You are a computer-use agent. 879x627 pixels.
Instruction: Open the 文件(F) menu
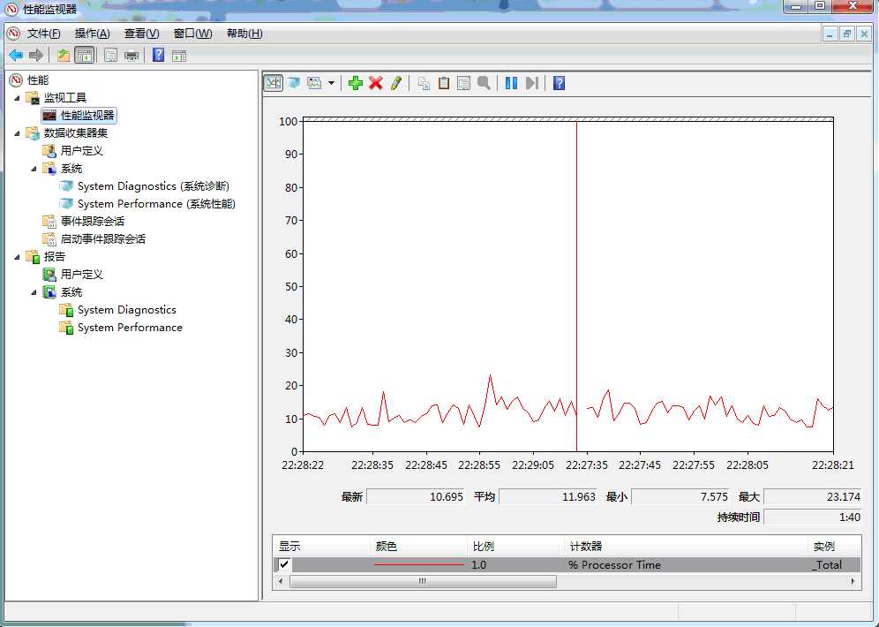pyautogui.click(x=44, y=34)
